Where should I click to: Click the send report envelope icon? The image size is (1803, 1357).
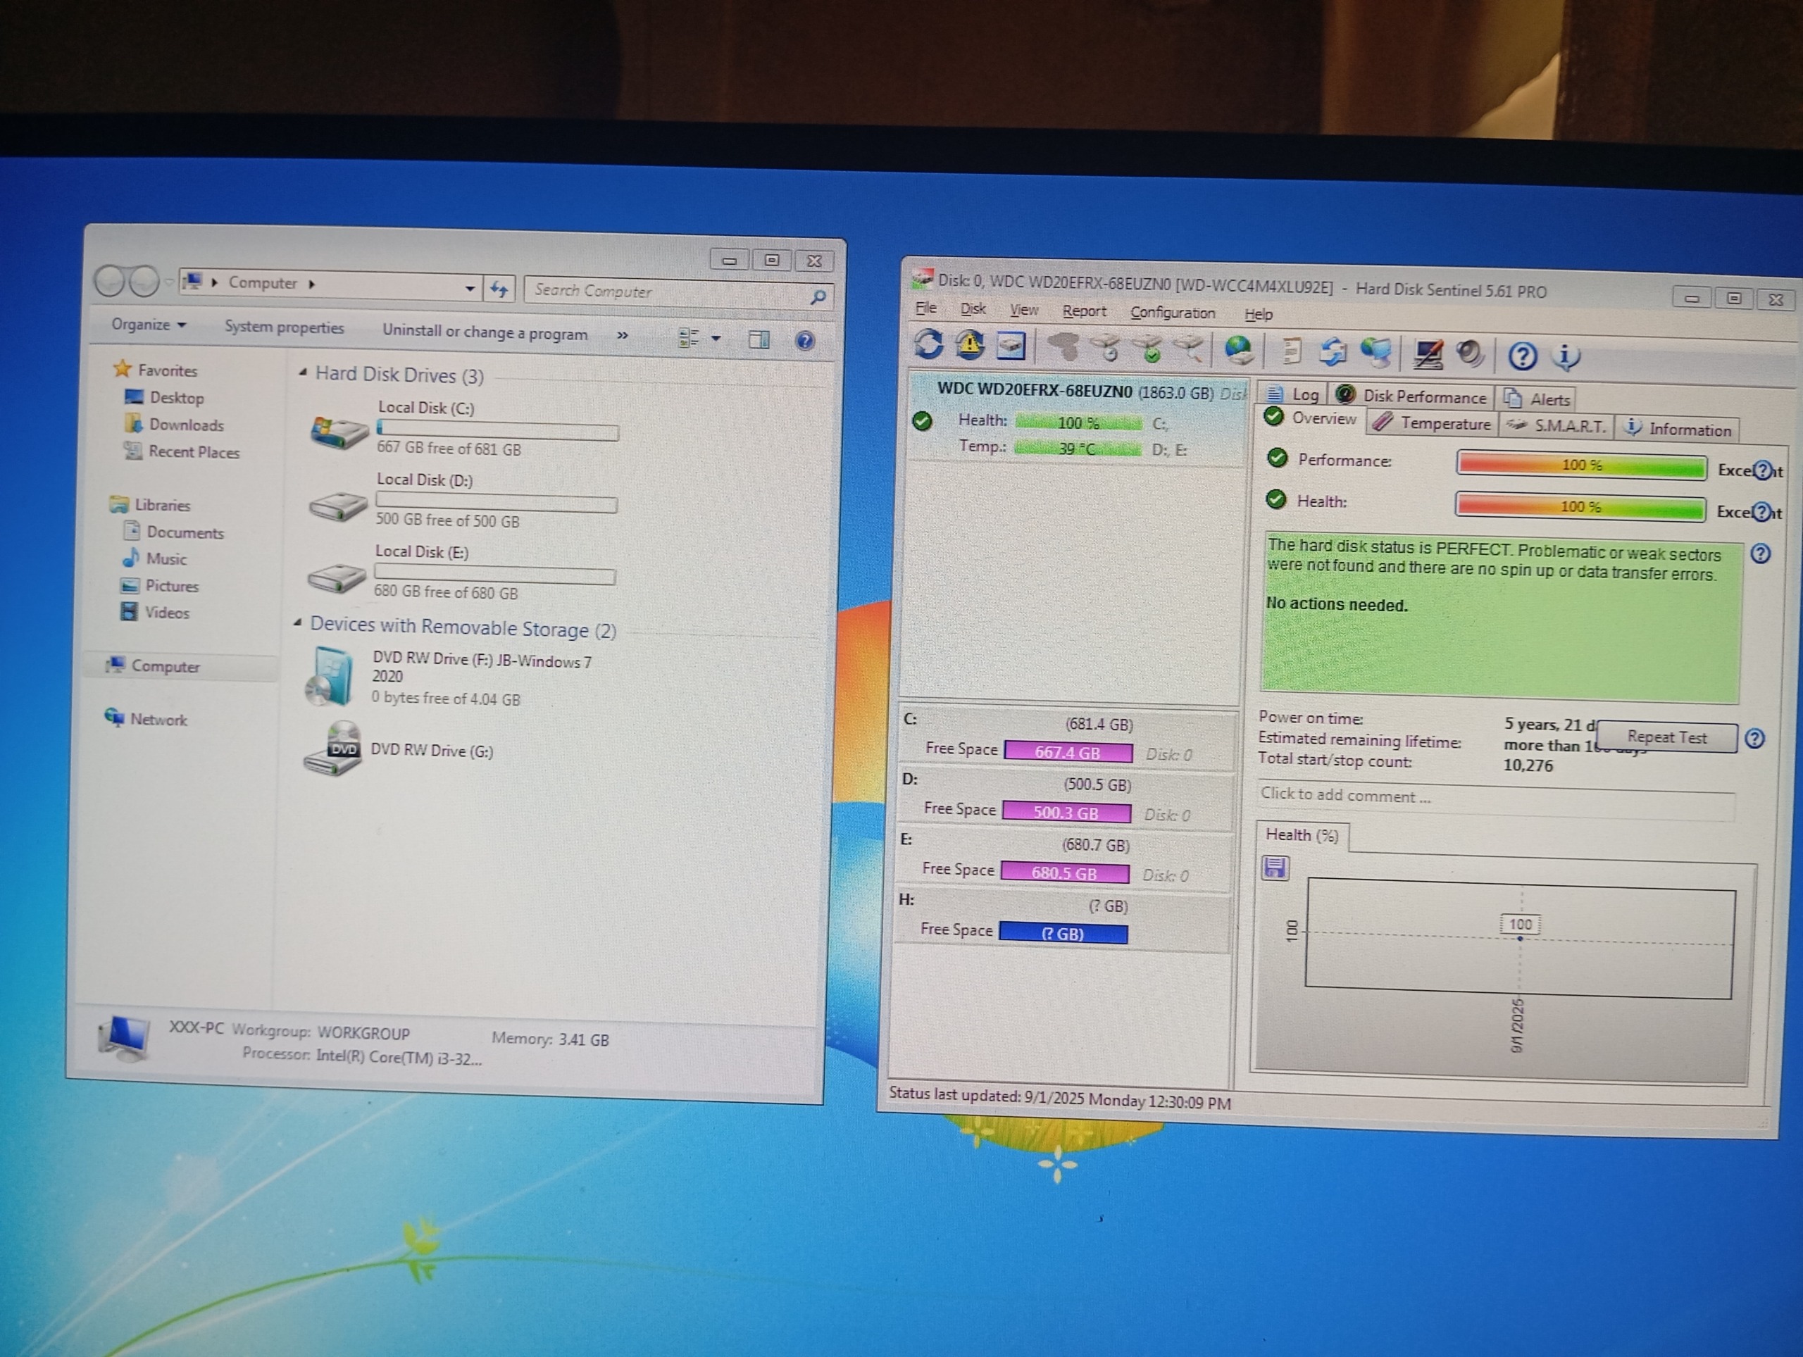1333,353
